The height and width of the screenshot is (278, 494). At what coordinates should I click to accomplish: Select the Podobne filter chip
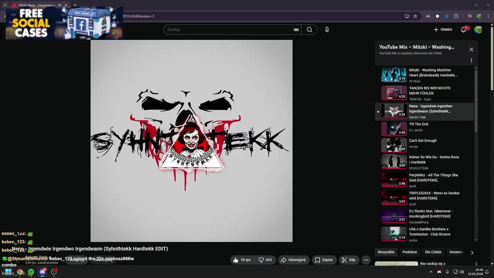click(409, 252)
